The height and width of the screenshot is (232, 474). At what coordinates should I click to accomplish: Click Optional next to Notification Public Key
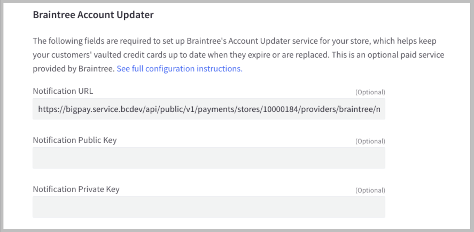[370, 141]
